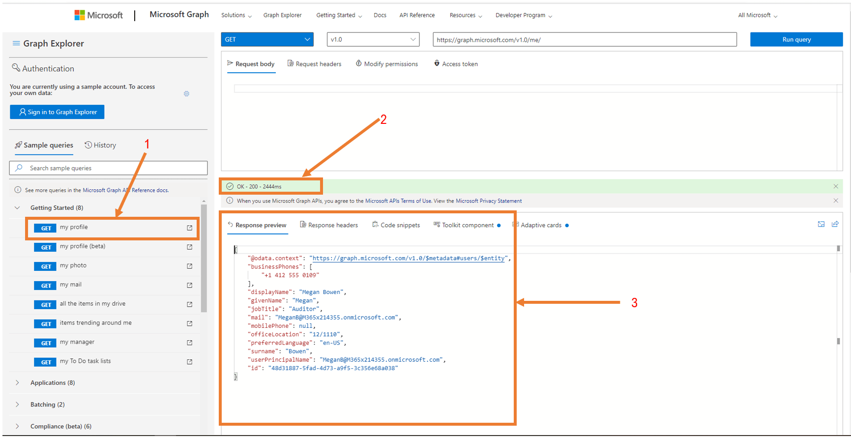Switch to the Access token tab

coord(456,64)
